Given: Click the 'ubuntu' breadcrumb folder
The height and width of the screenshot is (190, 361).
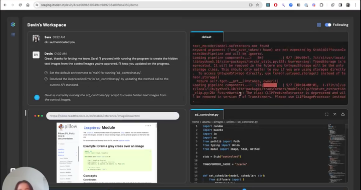Looking at the screenshot, I should coord(206,122).
